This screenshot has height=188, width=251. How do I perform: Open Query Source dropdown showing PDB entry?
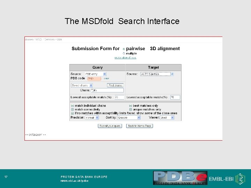tap(95, 74)
